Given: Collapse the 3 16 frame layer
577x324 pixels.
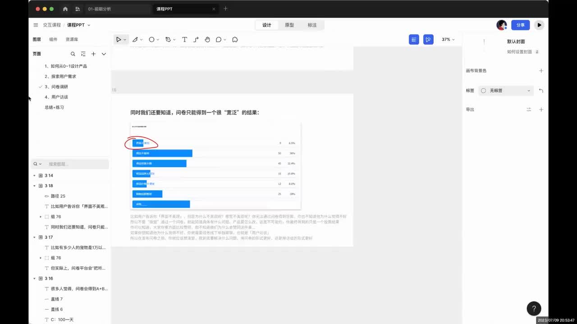Looking at the screenshot, I should click(x=34, y=279).
